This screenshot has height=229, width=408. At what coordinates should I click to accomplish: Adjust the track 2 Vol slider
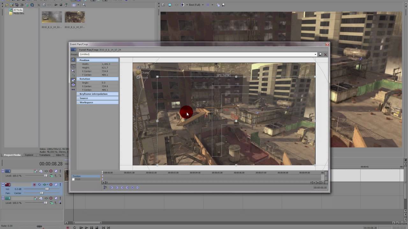[x=47, y=189]
